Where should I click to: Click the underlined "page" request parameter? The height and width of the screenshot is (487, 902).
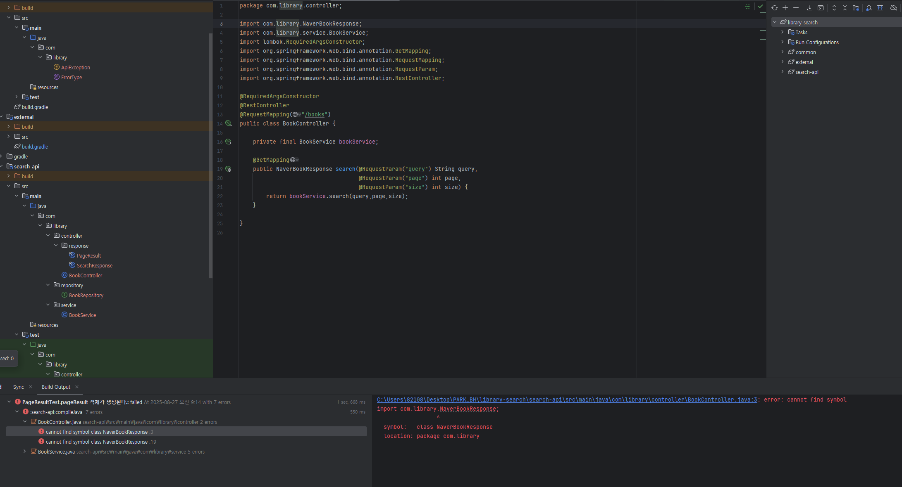click(x=415, y=178)
